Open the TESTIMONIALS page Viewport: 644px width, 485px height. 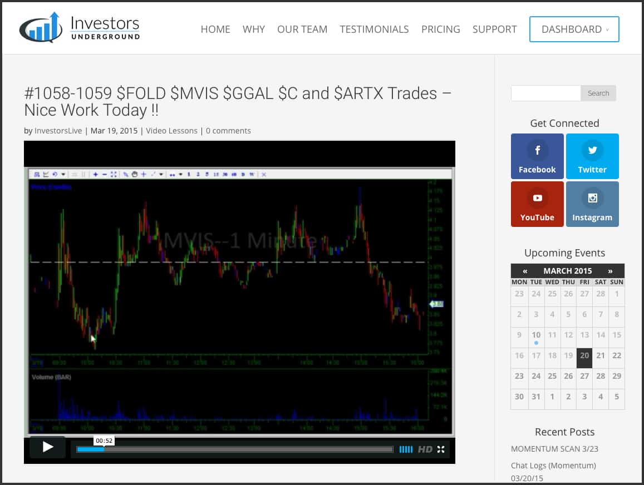point(373,29)
